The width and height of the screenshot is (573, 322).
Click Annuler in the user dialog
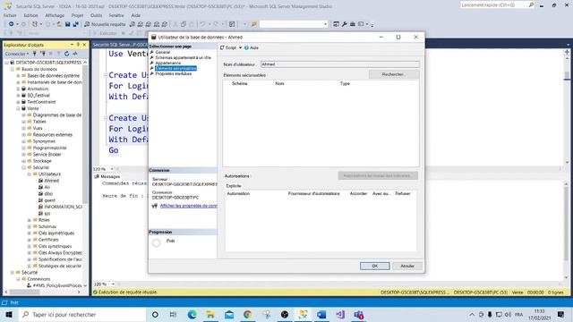pos(407,266)
